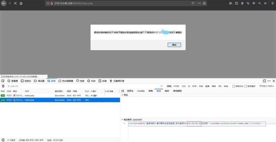
Task: Click the screenshot crop toolbar icon
Action: point(248,3)
